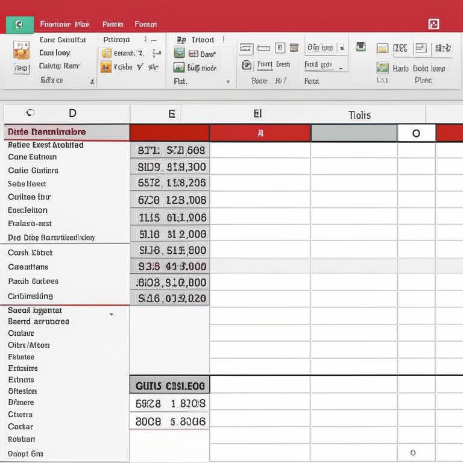Click the large orange clipboard icon in the ribbon
Viewport: 463px width, 463px height.
(x=21, y=50)
